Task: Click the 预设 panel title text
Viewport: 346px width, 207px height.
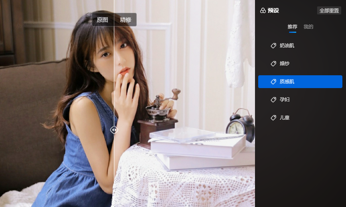Action: coord(273,10)
